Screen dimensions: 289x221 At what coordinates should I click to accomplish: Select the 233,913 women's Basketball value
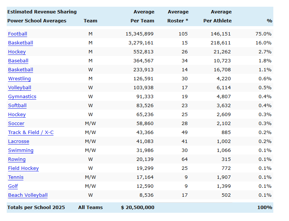pos(143,70)
